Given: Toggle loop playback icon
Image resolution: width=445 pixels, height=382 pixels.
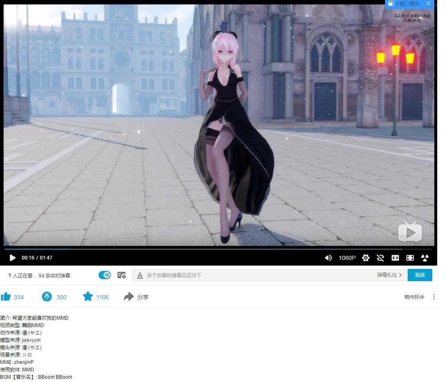Looking at the screenshot, I should [x=380, y=257].
